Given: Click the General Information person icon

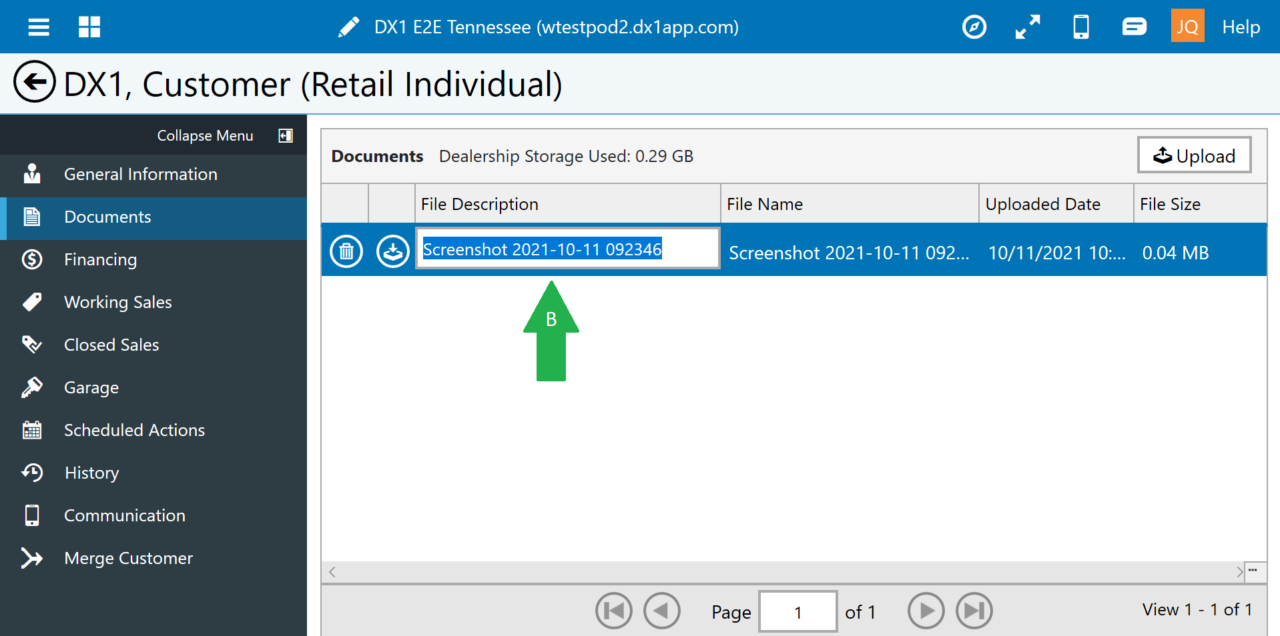Looking at the screenshot, I should tap(32, 174).
